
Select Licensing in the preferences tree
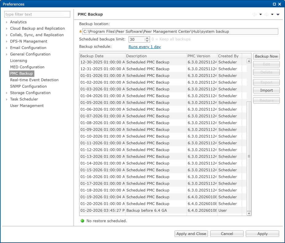coord(18,61)
